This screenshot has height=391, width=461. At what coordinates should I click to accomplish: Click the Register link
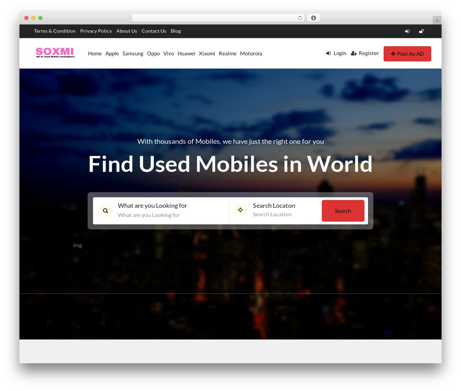(x=365, y=53)
